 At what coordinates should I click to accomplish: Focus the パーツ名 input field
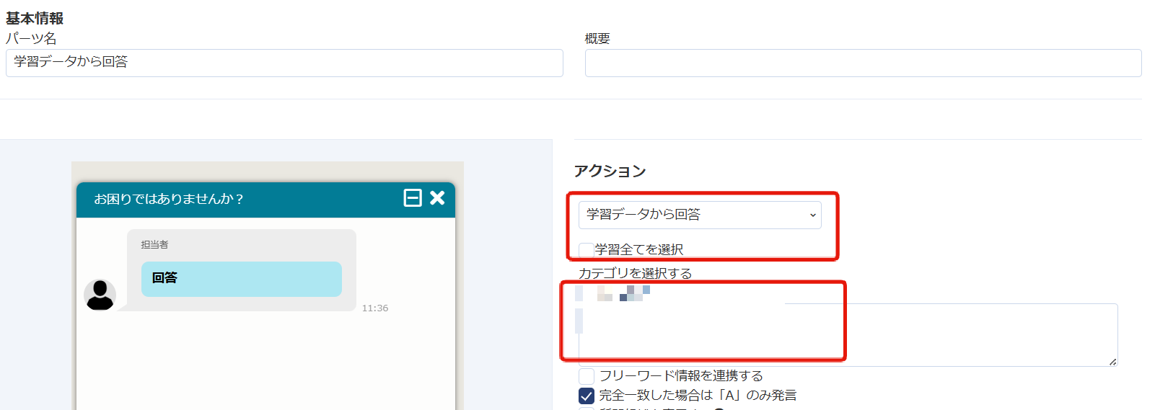[x=284, y=63]
